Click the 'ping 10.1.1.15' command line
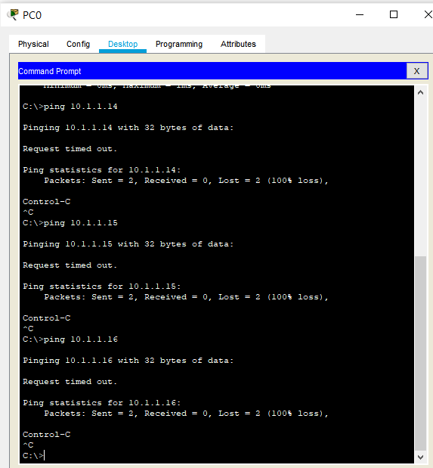This screenshot has width=433, height=468. pos(70,223)
